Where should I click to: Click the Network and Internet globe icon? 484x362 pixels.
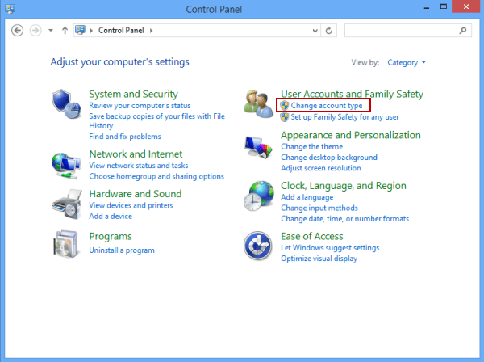point(66,166)
